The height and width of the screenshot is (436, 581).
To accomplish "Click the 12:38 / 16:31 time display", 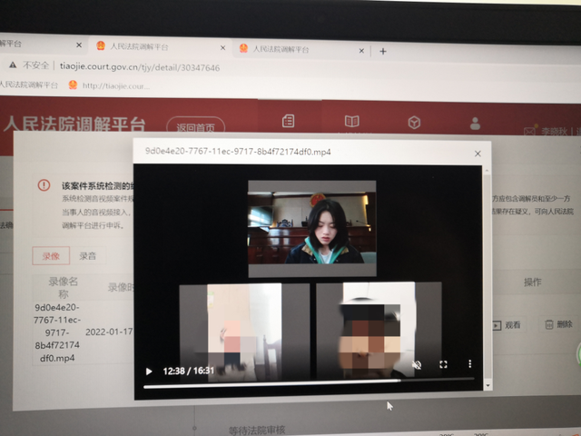I will [189, 371].
